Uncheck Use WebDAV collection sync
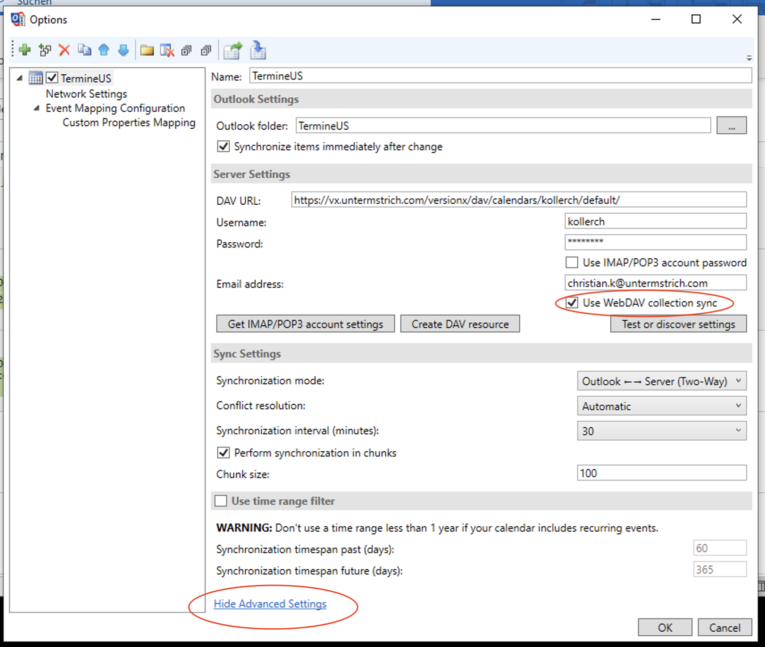The image size is (765, 647). (572, 302)
